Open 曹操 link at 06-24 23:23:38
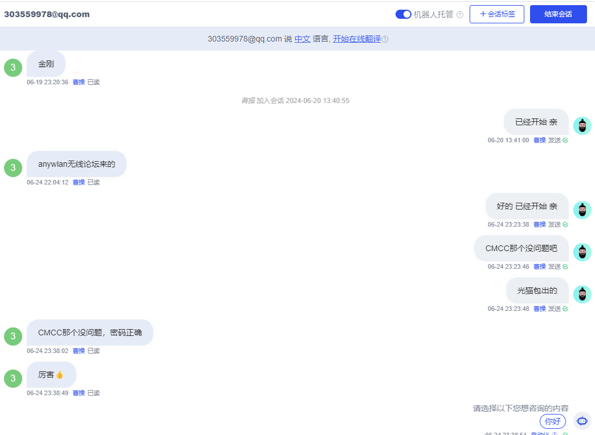 [x=540, y=224]
